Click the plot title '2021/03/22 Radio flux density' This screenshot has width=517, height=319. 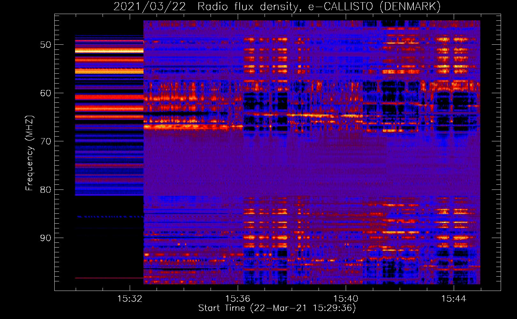(277, 7)
